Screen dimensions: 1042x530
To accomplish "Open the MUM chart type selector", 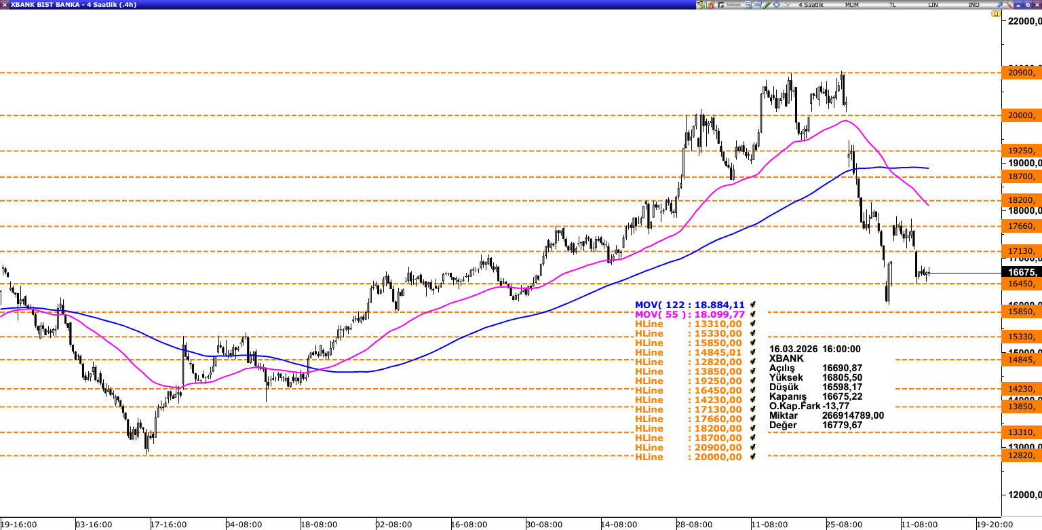I will [x=852, y=5].
